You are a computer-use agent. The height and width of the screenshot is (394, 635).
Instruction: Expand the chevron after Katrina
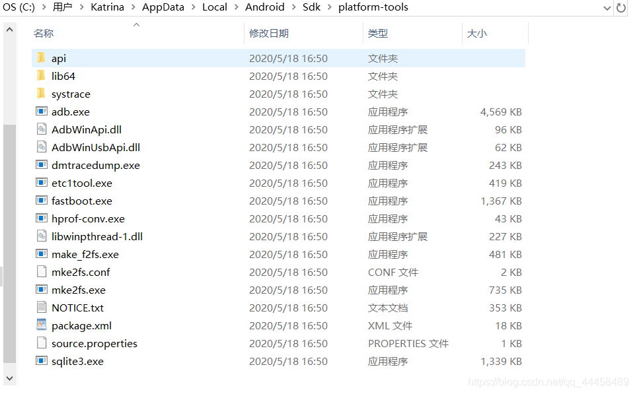pos(133,7)
